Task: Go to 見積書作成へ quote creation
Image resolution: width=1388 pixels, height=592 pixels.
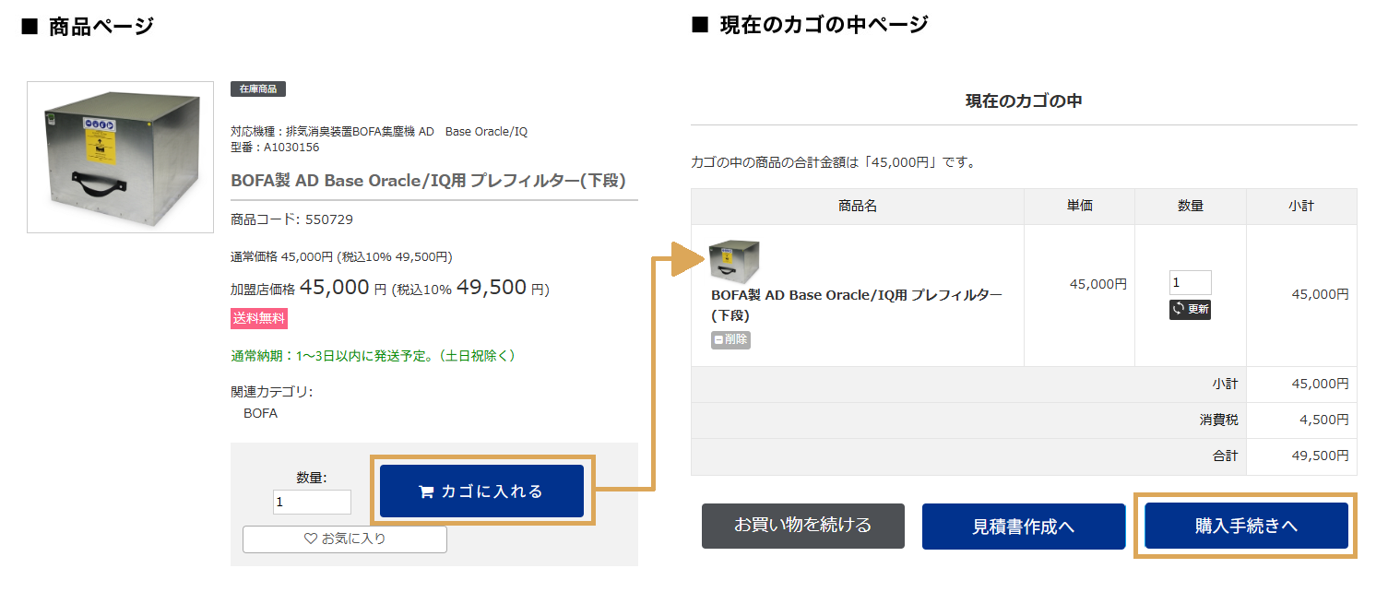Action: [1024, 527]
